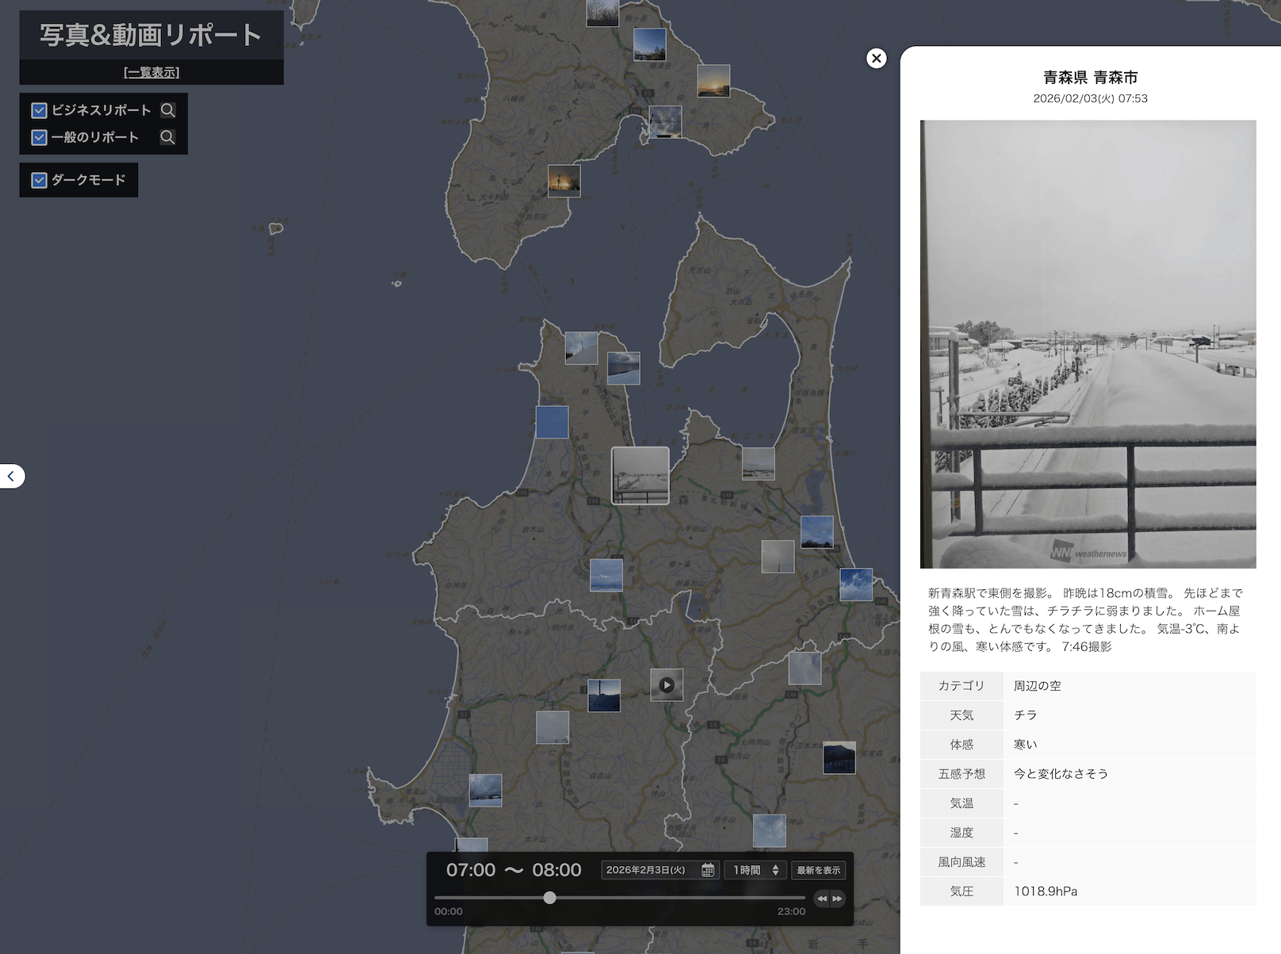Open the 一覧表示 list view link
Image resolution: width=1281 pixels, height=954 pixels.
coord(151,72)
